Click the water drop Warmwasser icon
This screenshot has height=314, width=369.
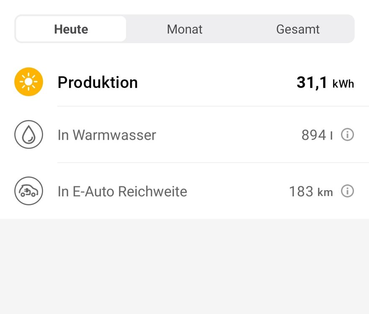(29, 134)
